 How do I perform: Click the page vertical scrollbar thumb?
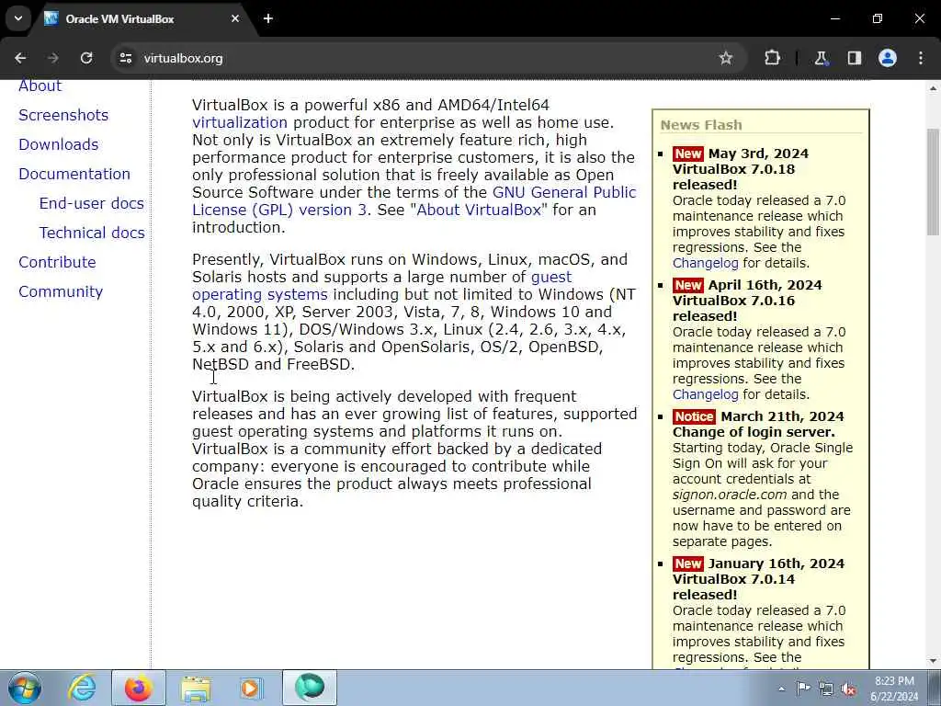tap(933, 181)
